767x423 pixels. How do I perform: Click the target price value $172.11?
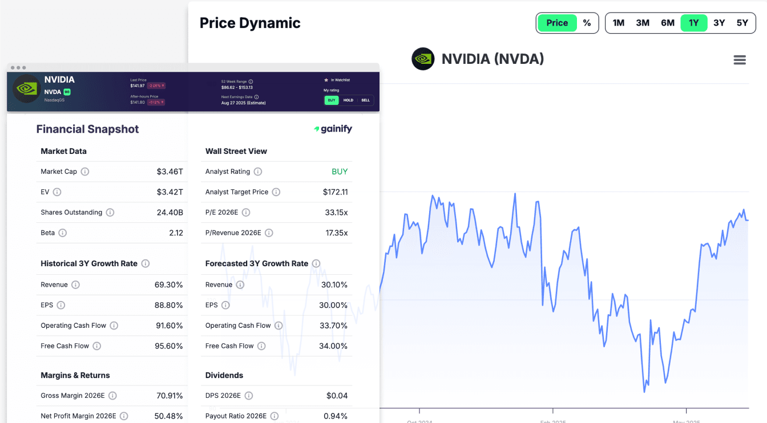coord(336,192)
